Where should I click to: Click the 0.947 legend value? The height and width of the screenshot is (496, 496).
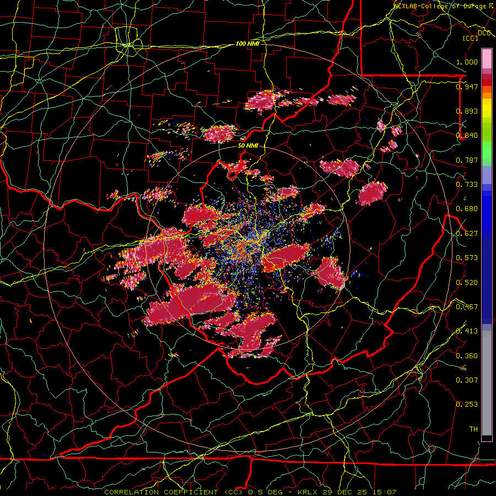coord(467,87)
